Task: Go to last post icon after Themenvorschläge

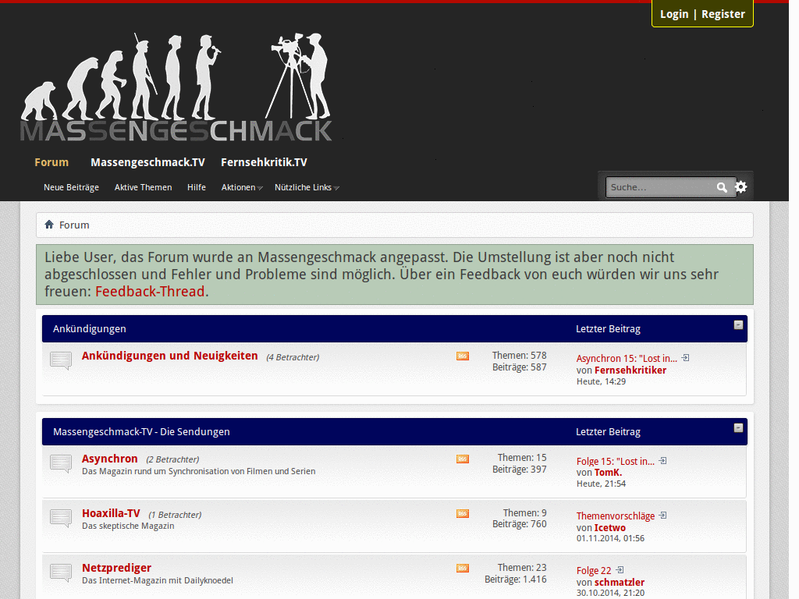Action: (662, 516)
